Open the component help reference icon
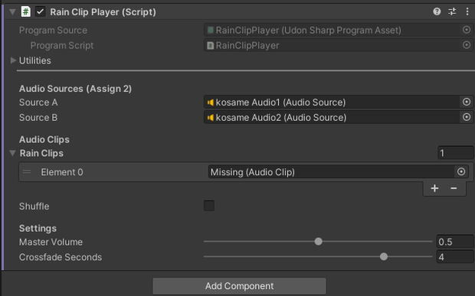The width and height of the screenshot is (475, 296). [437, 11]
